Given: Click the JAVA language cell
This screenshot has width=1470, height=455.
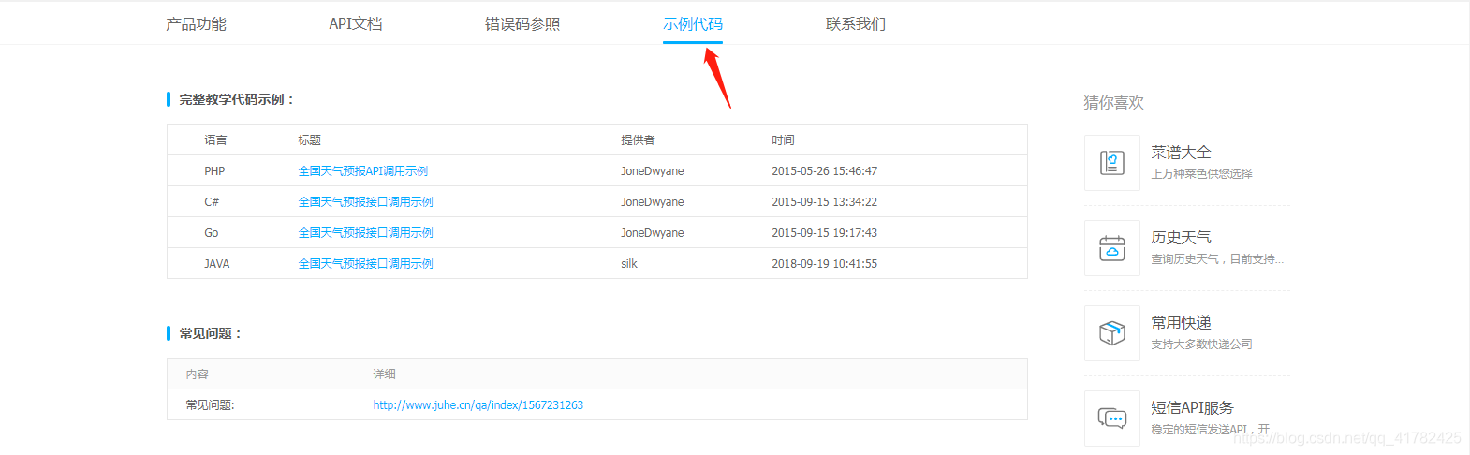Looking at the screenshot, I should point(217,264).
